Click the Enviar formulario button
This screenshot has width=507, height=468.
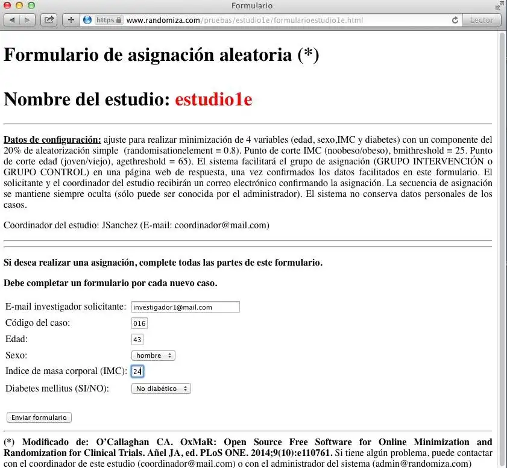click(39, 417)
